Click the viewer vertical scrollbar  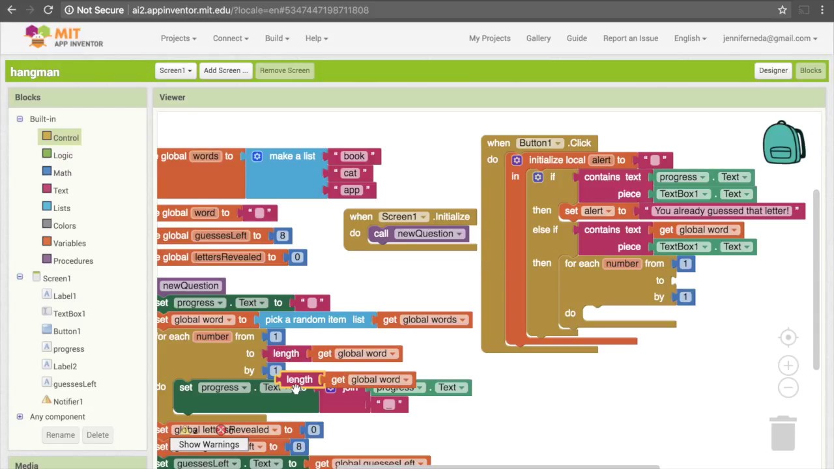[x=816, y=280]
